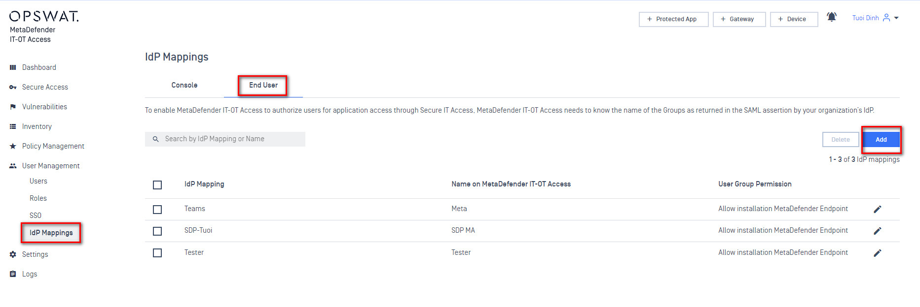Edit the SDP-Tuoi mapping pencil icon

click(877, 231)
